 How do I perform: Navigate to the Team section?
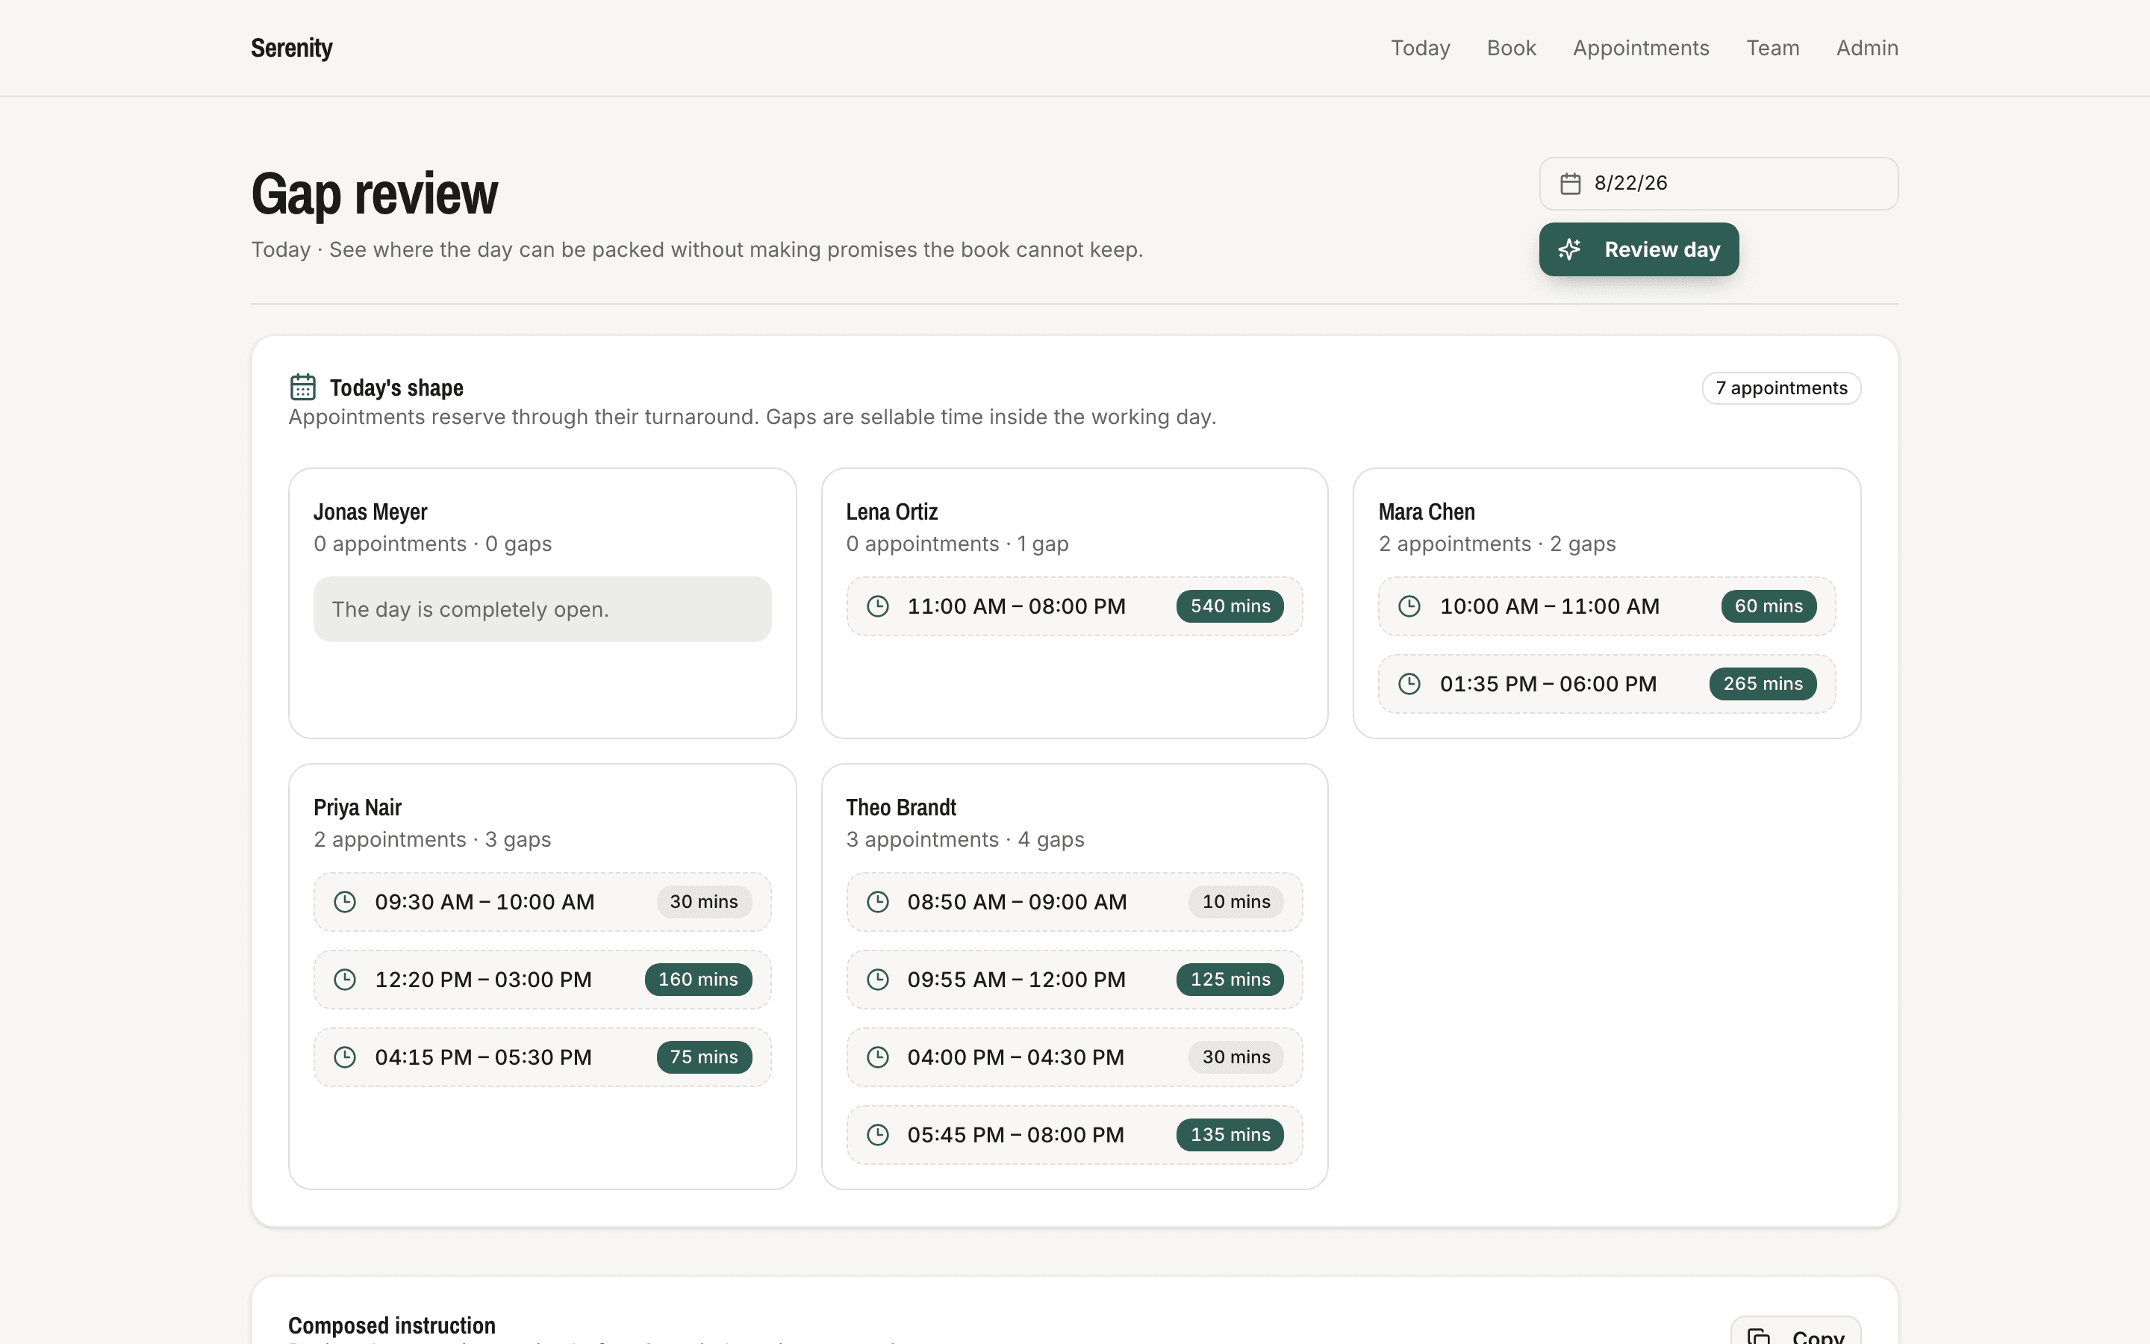[x=1772, y=48]
